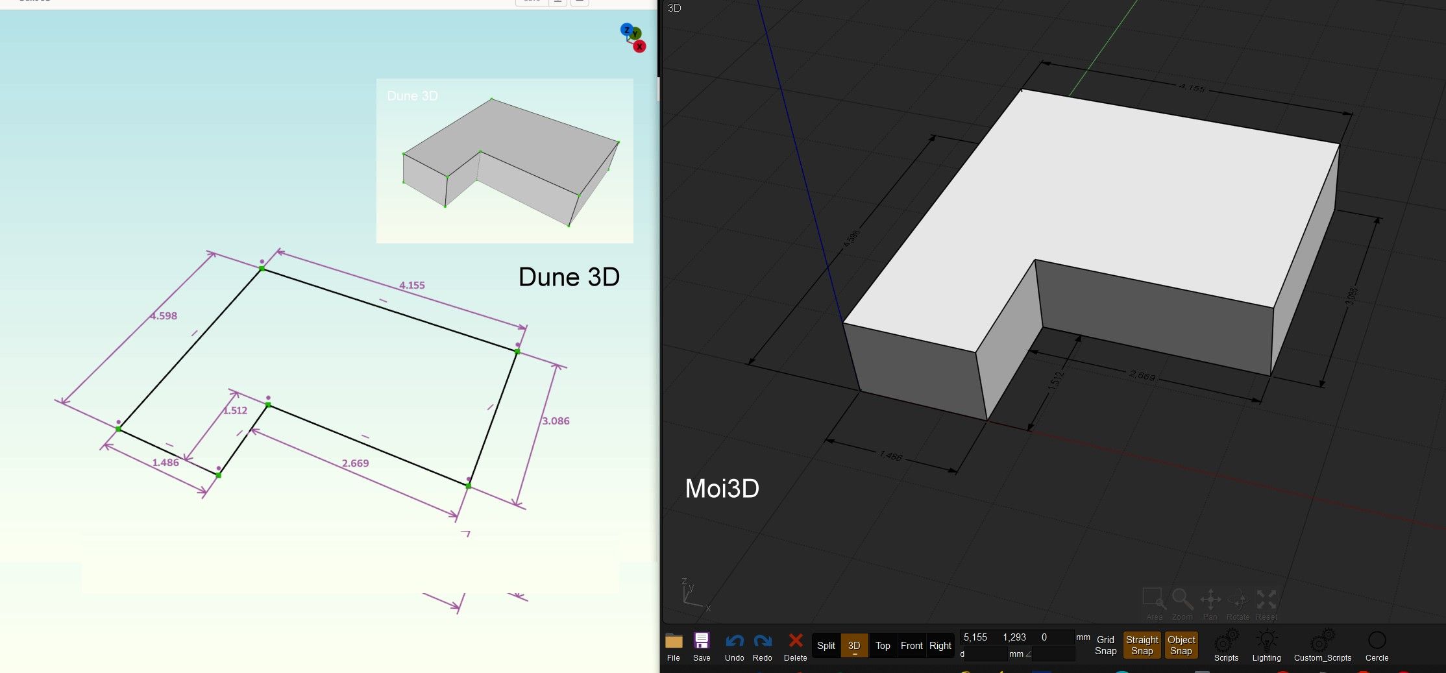Open the Scripts gear icon

(x=1226, y=642)
